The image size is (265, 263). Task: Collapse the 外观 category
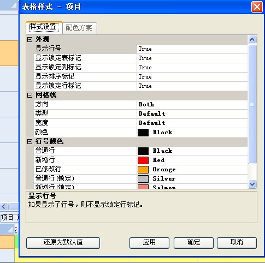30,39
